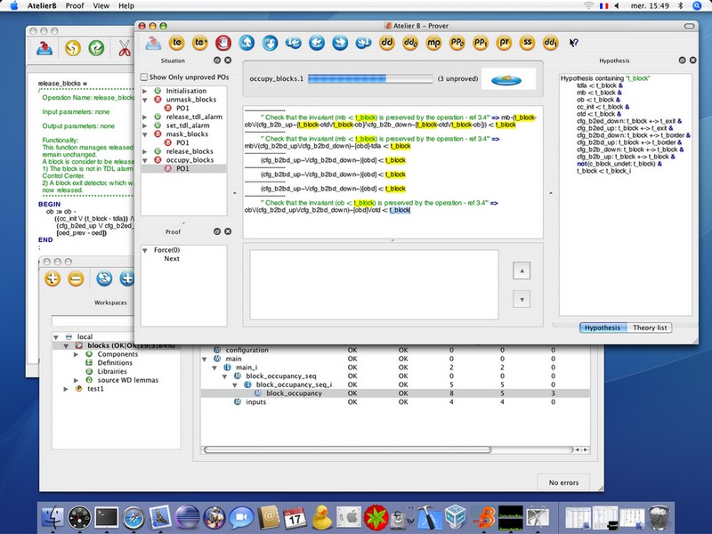Select PO1 under mask_blocks
Image resolution: width=712 pixels, height=534 pixels.
click(x=182, y=142)
